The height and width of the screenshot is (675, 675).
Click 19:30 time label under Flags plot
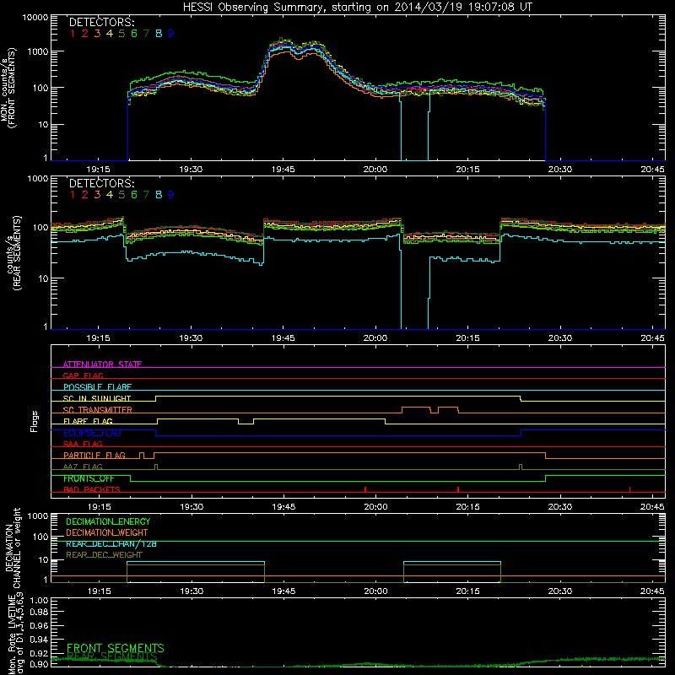coord(192,507)
